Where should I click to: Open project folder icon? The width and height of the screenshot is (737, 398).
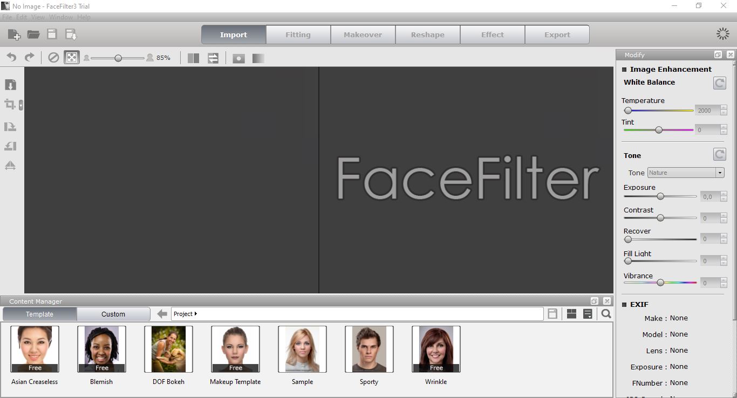[33, 35]
